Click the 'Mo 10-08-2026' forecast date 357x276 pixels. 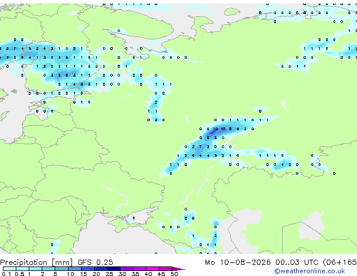pyautogui.click(x=238, y=262)
